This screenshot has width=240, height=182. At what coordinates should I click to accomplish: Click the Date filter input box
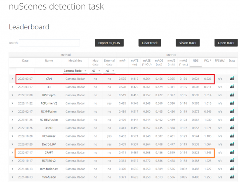pyautogui.click(x=26, y=71)
